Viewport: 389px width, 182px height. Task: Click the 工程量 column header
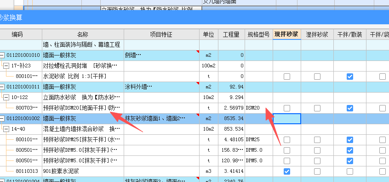(x=231, y=34)
